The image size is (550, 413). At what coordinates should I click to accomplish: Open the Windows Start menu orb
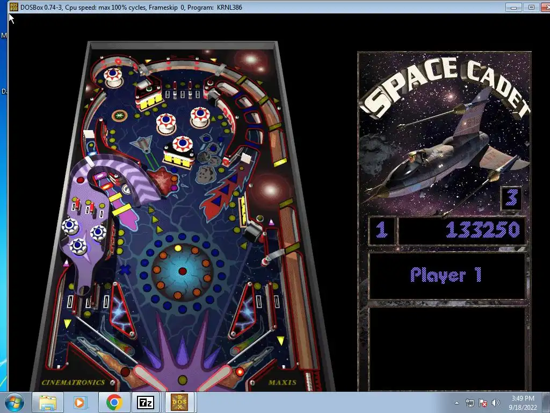[x=15, y=402]
